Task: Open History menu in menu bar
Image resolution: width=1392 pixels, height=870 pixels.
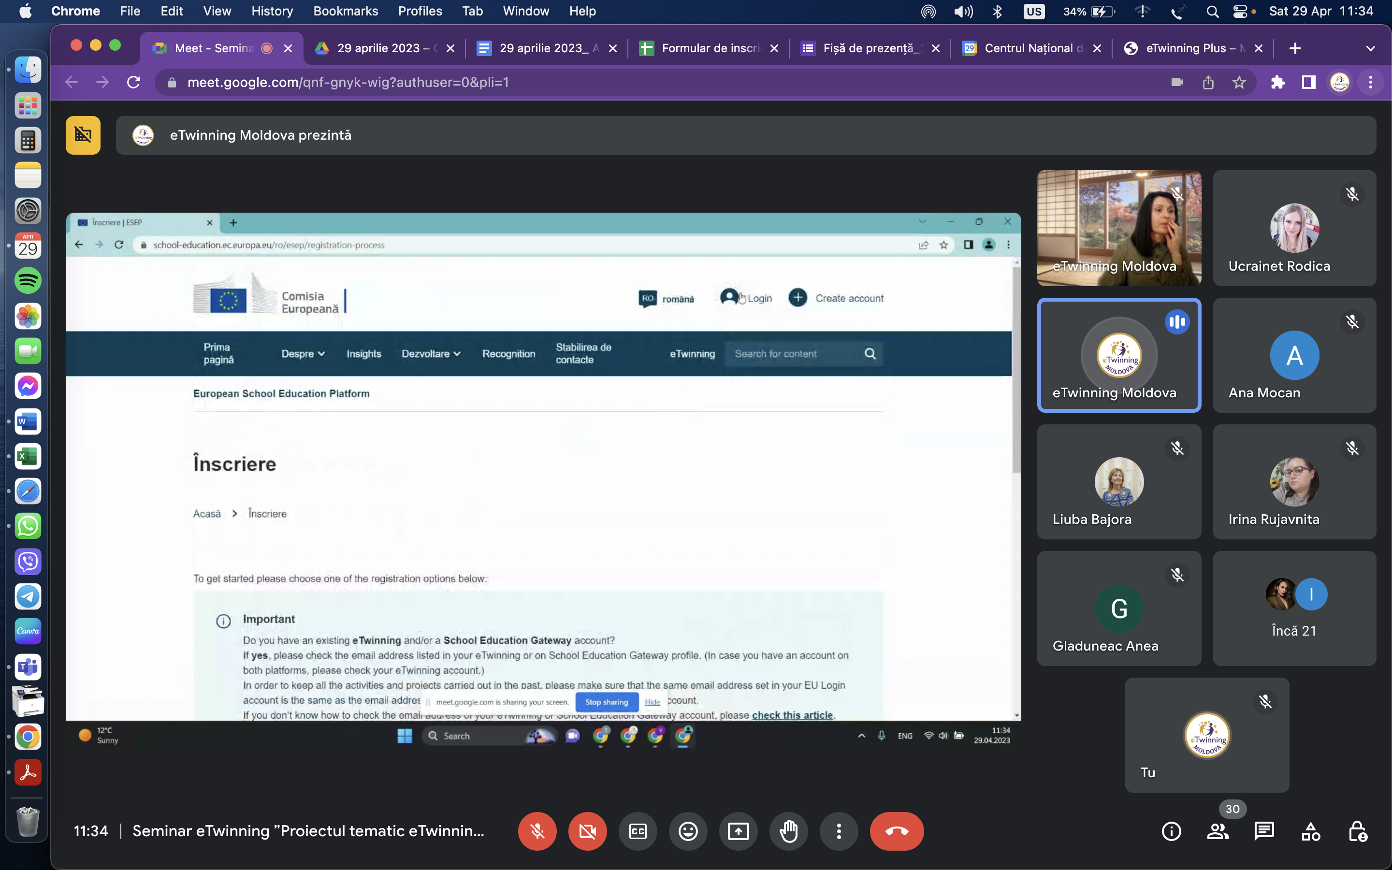Action: (272, 11)
